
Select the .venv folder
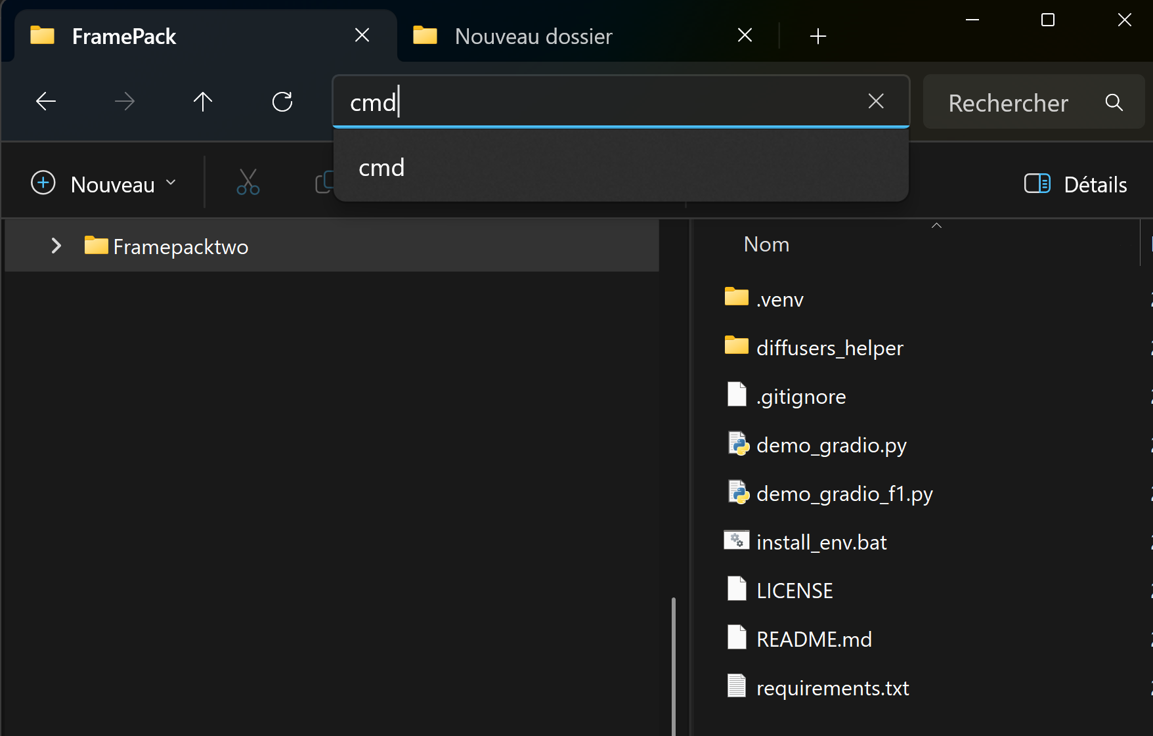point(779,299)
